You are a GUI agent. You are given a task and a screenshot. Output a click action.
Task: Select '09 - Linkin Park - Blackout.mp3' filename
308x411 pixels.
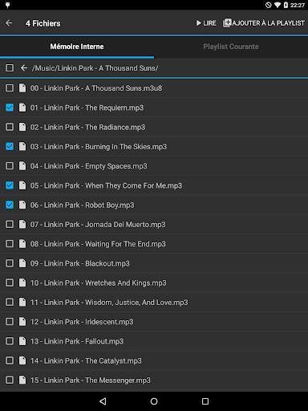(80, 263)
